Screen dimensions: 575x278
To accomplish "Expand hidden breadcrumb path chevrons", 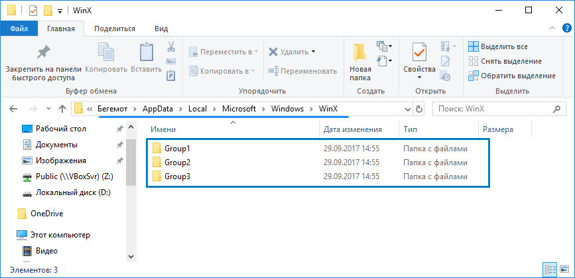I will (x=90, y=109).
